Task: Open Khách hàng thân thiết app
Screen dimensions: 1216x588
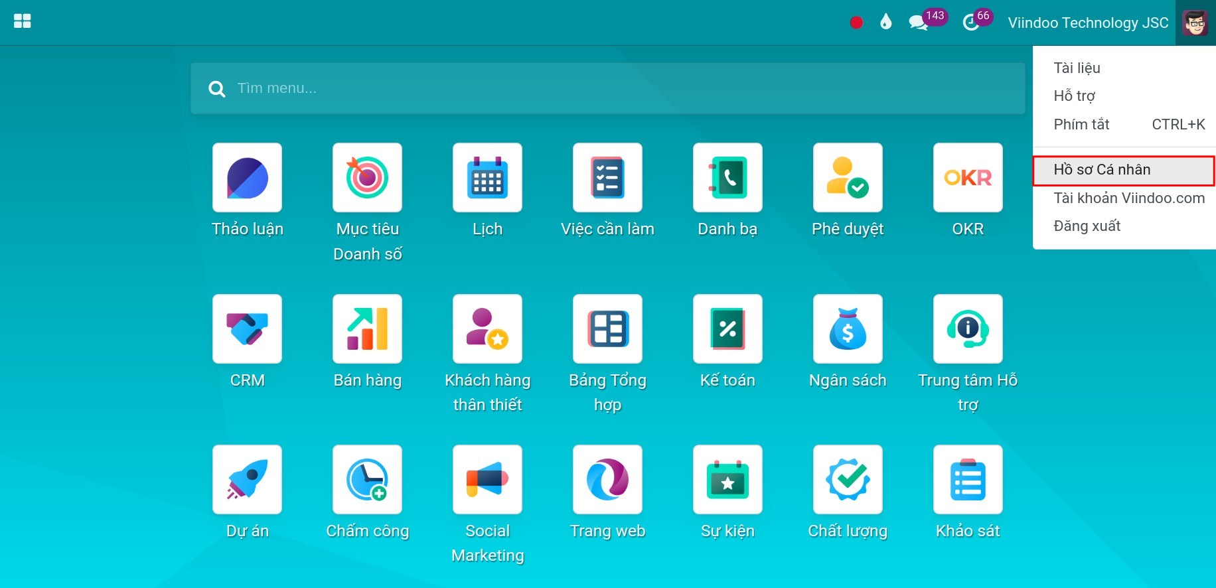Action: click(x=487, y=329)
